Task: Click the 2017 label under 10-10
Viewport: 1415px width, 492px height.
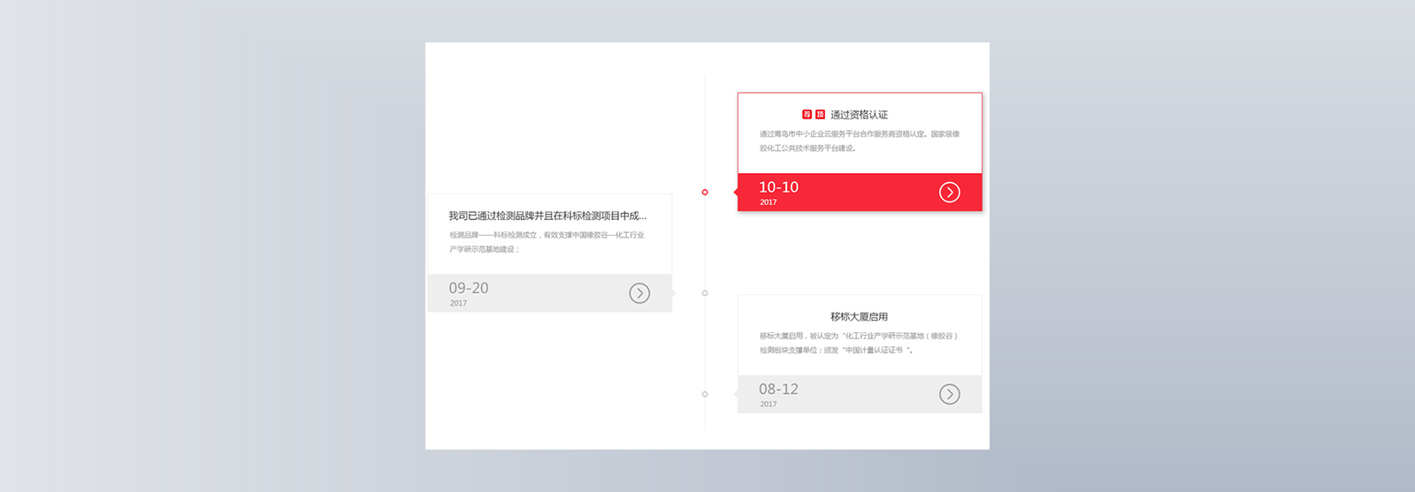Action: pyautogui.click(x=769, y=202)
